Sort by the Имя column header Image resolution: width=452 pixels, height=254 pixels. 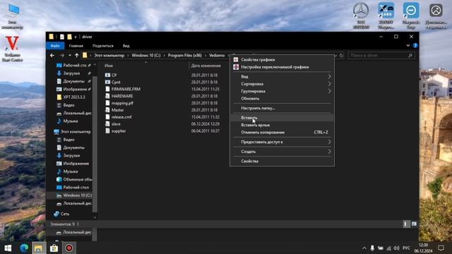tap(108, 66)
